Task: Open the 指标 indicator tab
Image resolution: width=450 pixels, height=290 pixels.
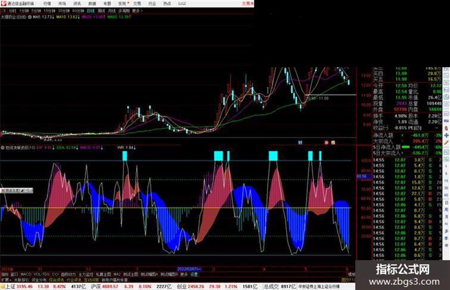Action: click(5, 274)
